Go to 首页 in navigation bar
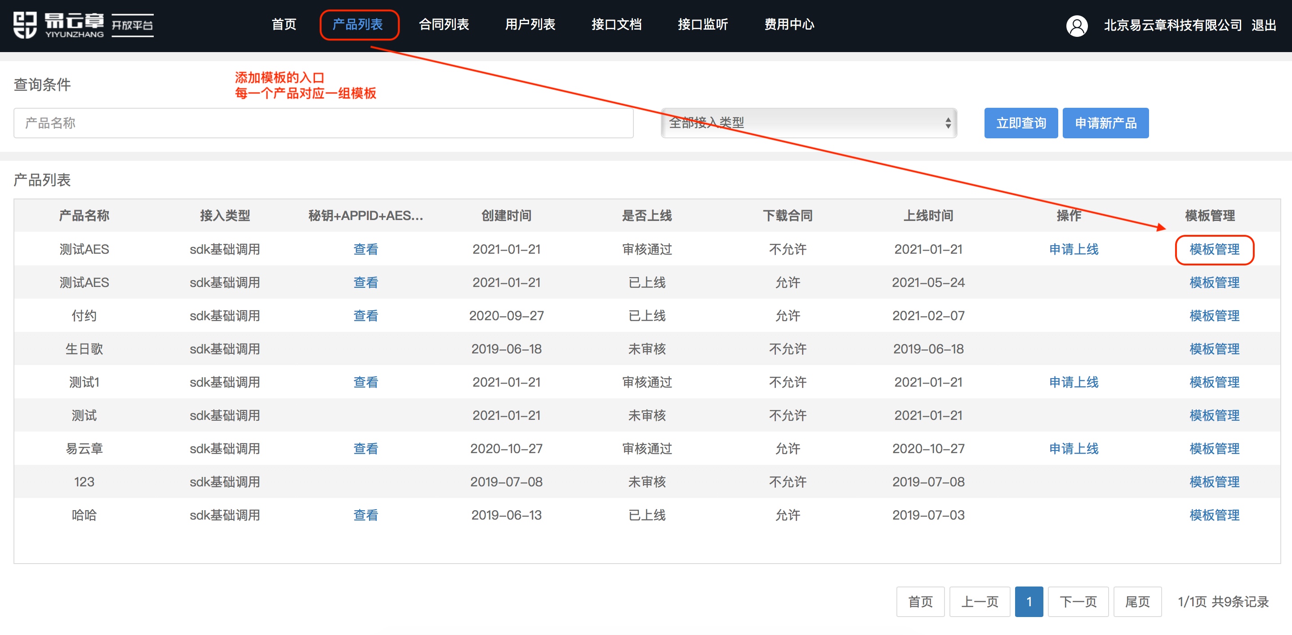The width and height of the screenshot is (1292, 635). pyautogui.click(x=284, y=24)
